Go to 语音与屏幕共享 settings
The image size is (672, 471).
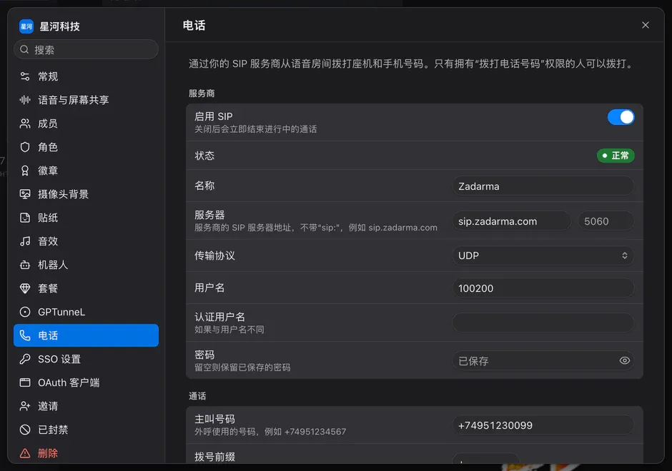(x=86, y=100)
